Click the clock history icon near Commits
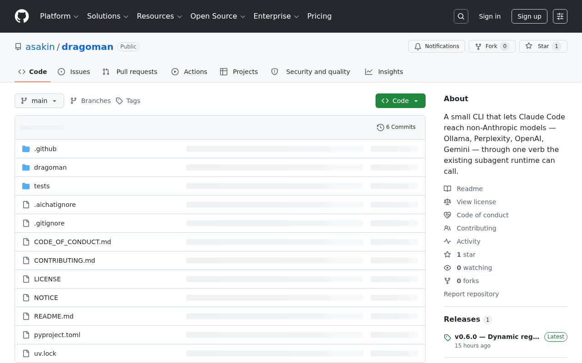582x363 pixels. pos(381,128)
